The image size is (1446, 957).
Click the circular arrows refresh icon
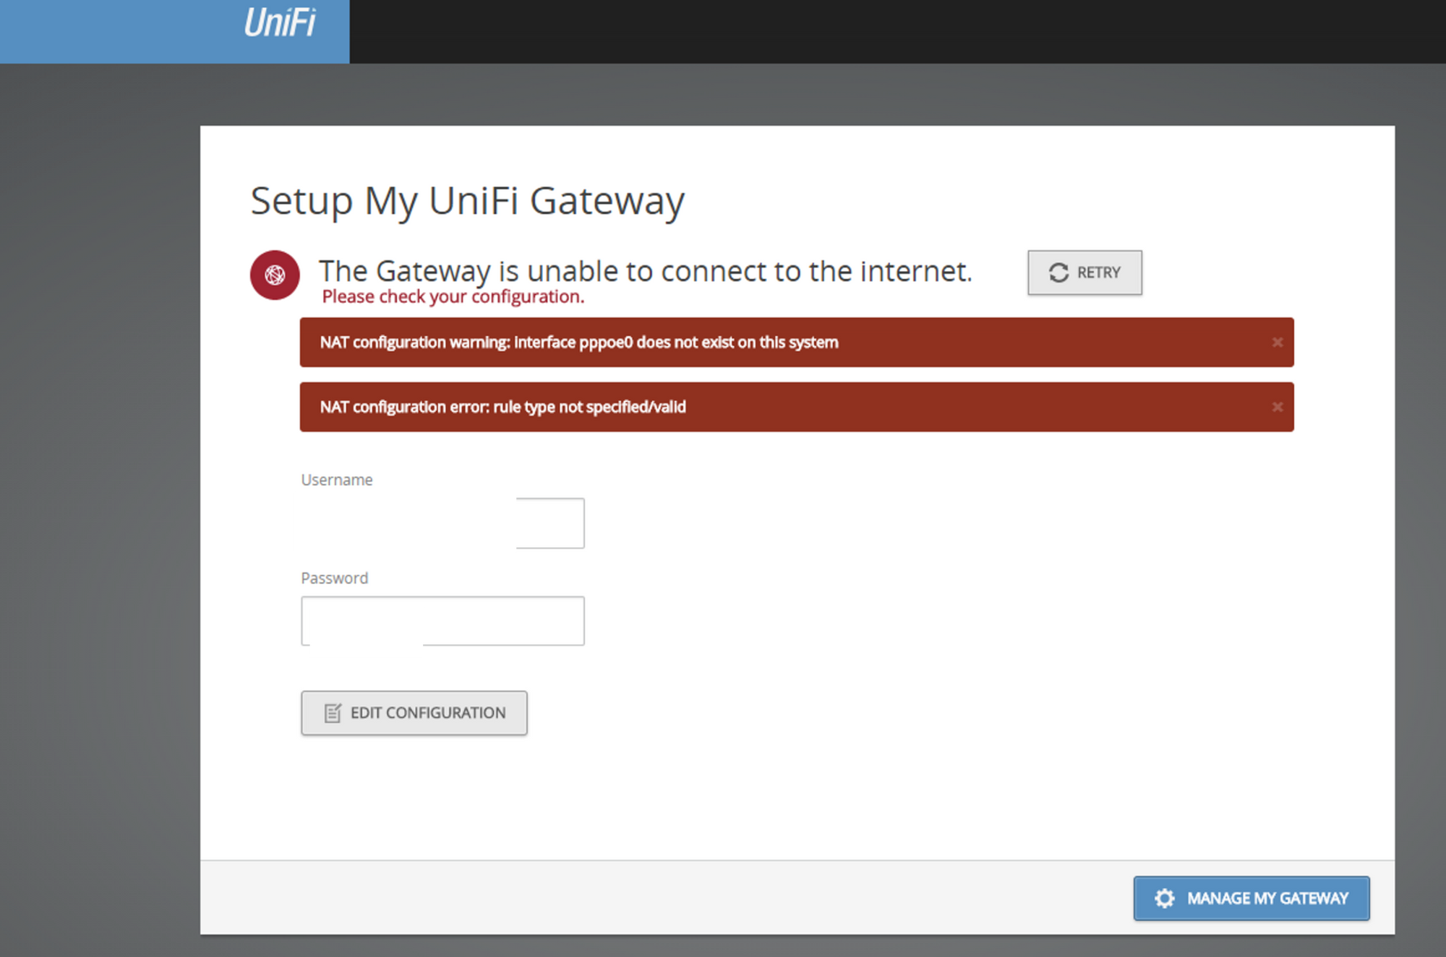tap(1058, 272)
